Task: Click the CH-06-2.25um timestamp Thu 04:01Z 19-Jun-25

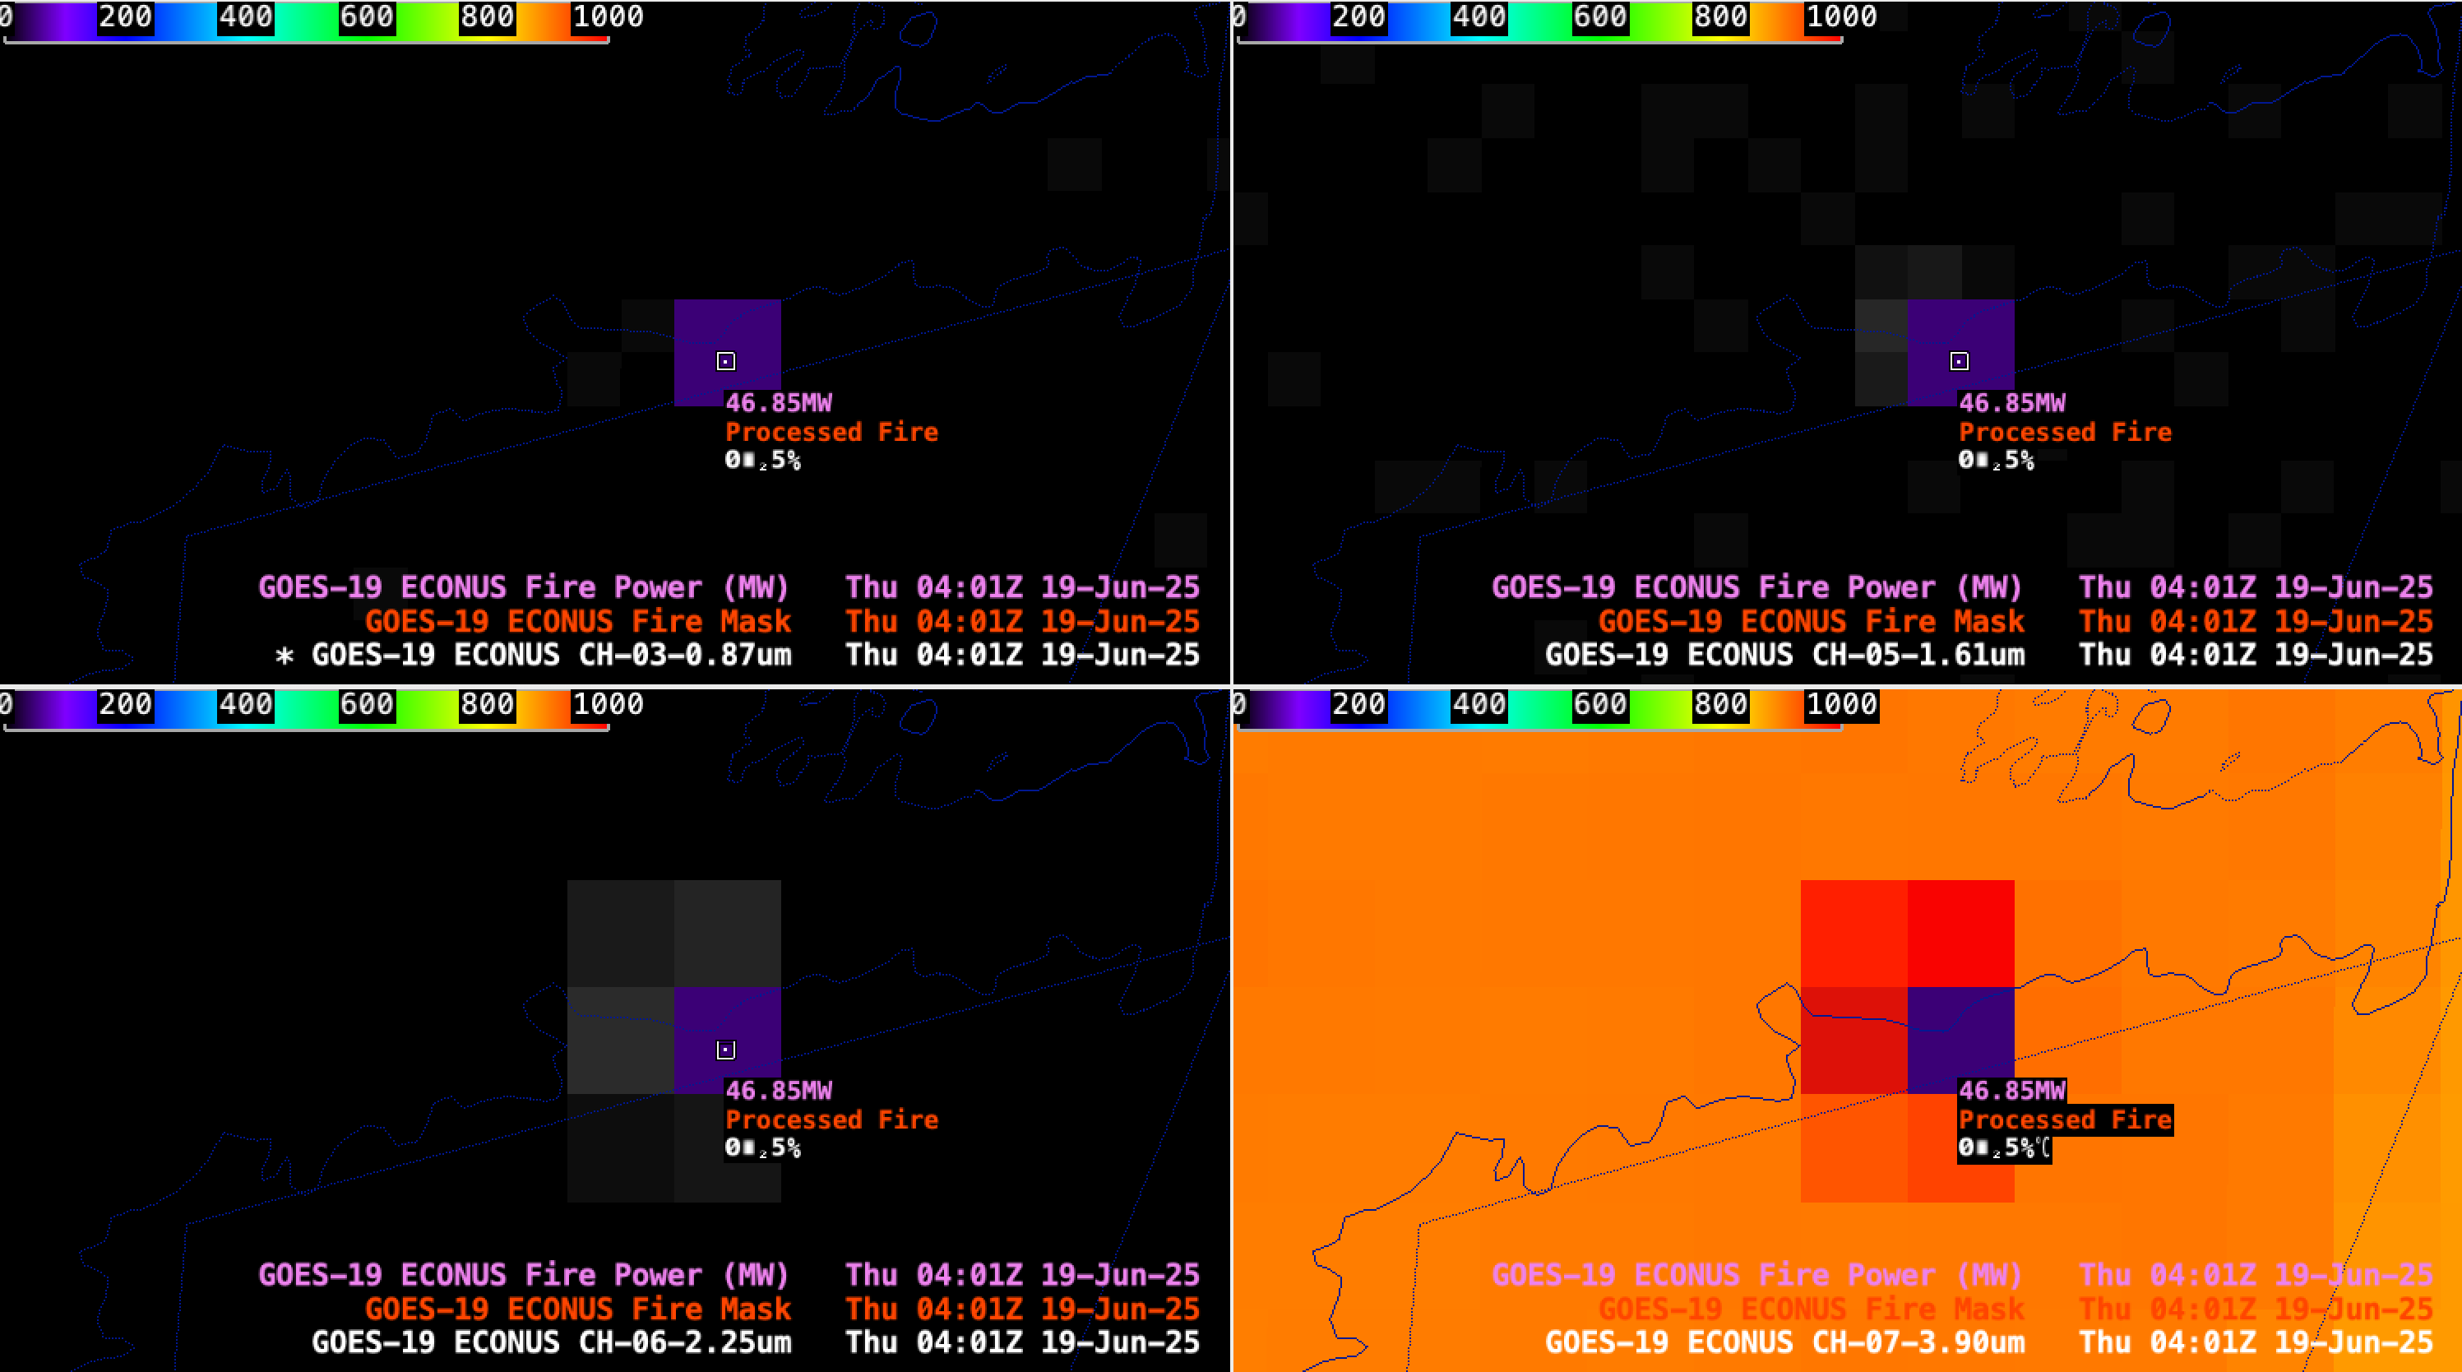Action: tap(1021, 1342)
